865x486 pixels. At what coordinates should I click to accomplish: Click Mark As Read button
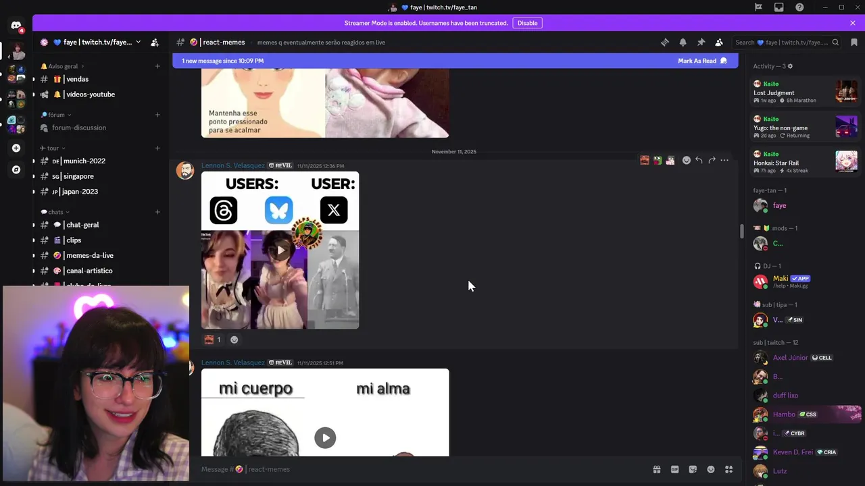702,61
